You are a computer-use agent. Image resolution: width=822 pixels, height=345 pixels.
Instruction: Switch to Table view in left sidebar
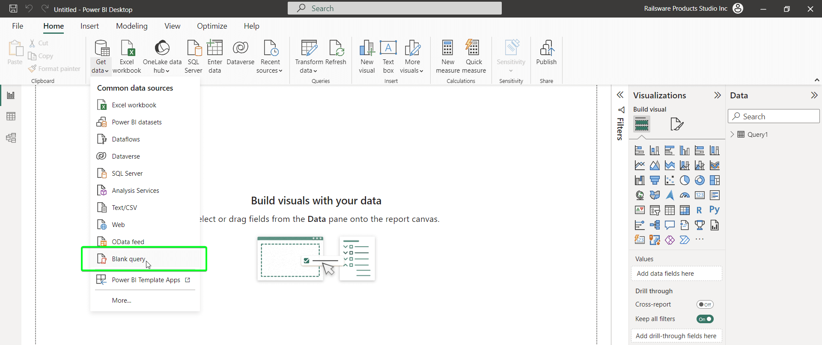click(11, 116)
